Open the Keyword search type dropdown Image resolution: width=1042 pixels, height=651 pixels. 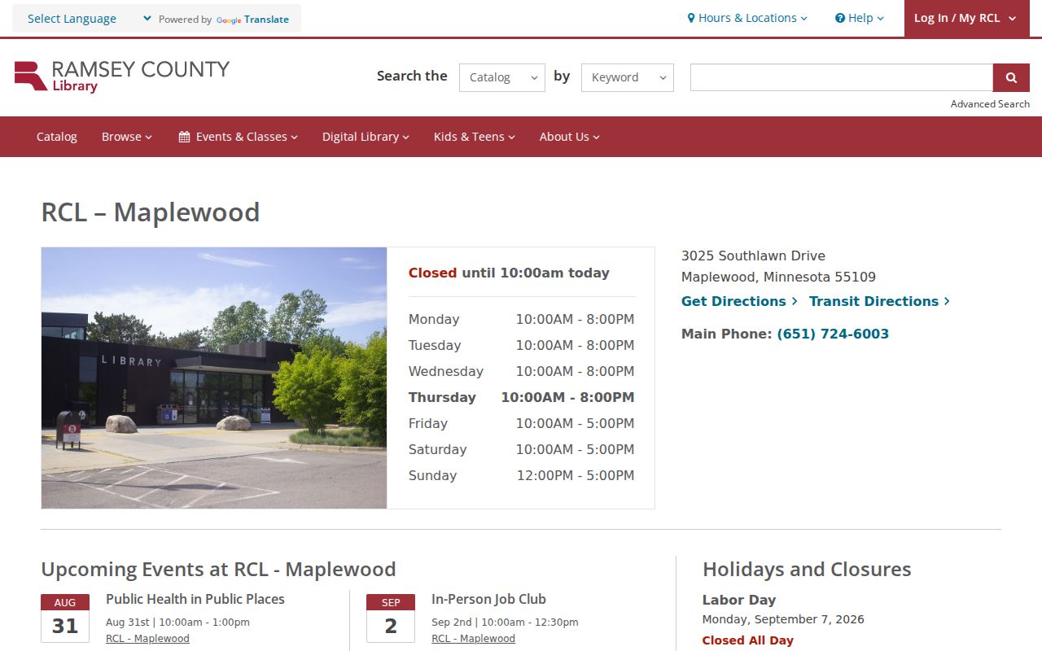[x=628, y=77]
